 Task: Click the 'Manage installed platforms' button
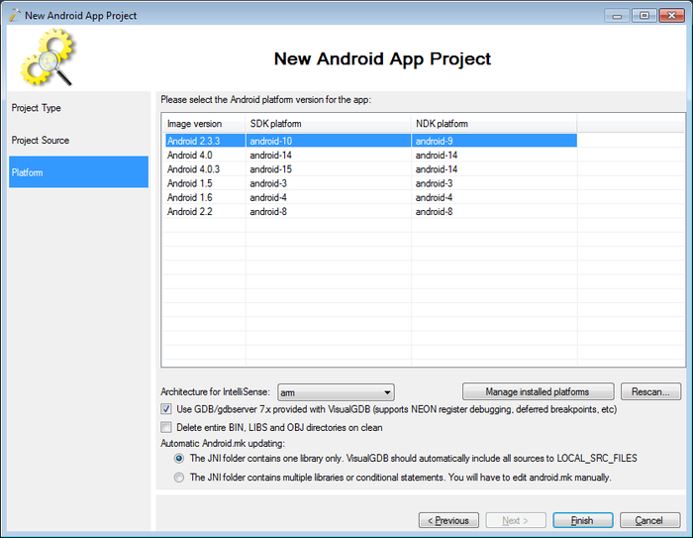tap(538, 392)
